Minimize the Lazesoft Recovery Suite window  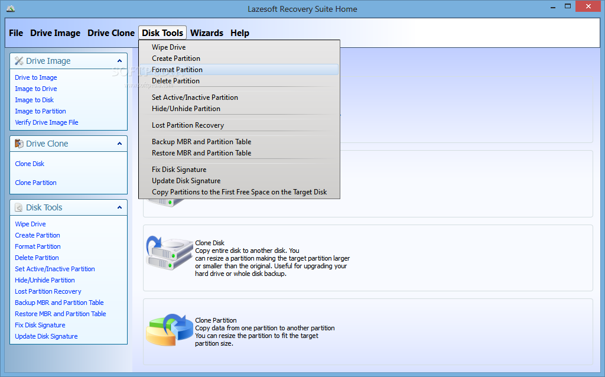coord(553,6)
